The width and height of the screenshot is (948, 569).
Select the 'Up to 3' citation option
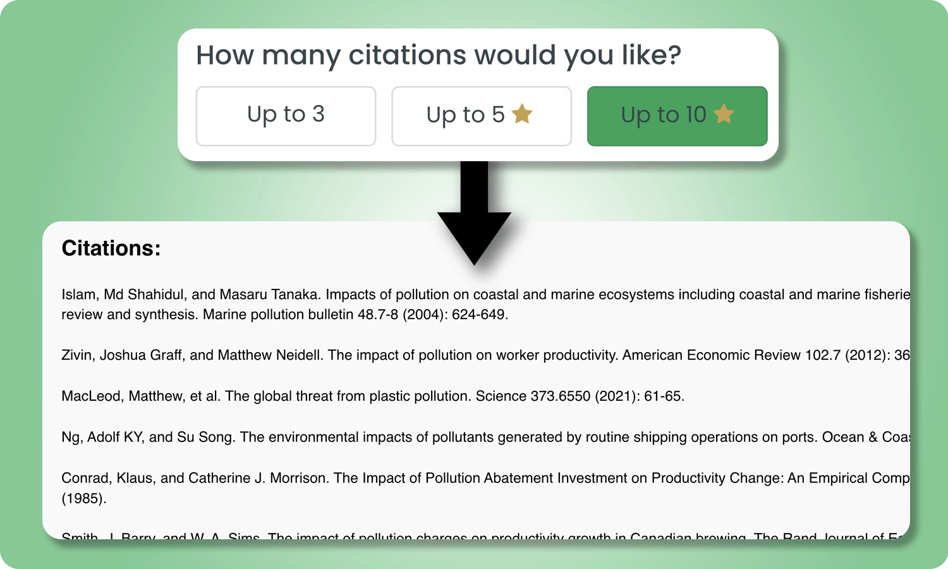[286, 115]
